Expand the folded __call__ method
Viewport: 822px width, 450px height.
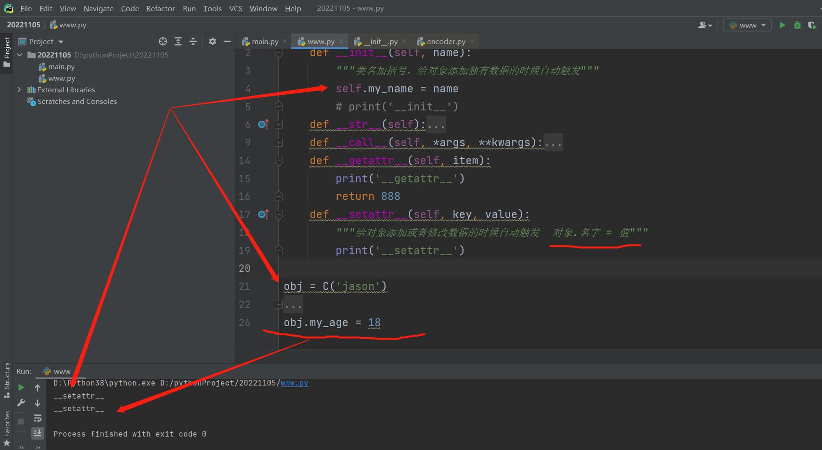click(x=279, y=142)
